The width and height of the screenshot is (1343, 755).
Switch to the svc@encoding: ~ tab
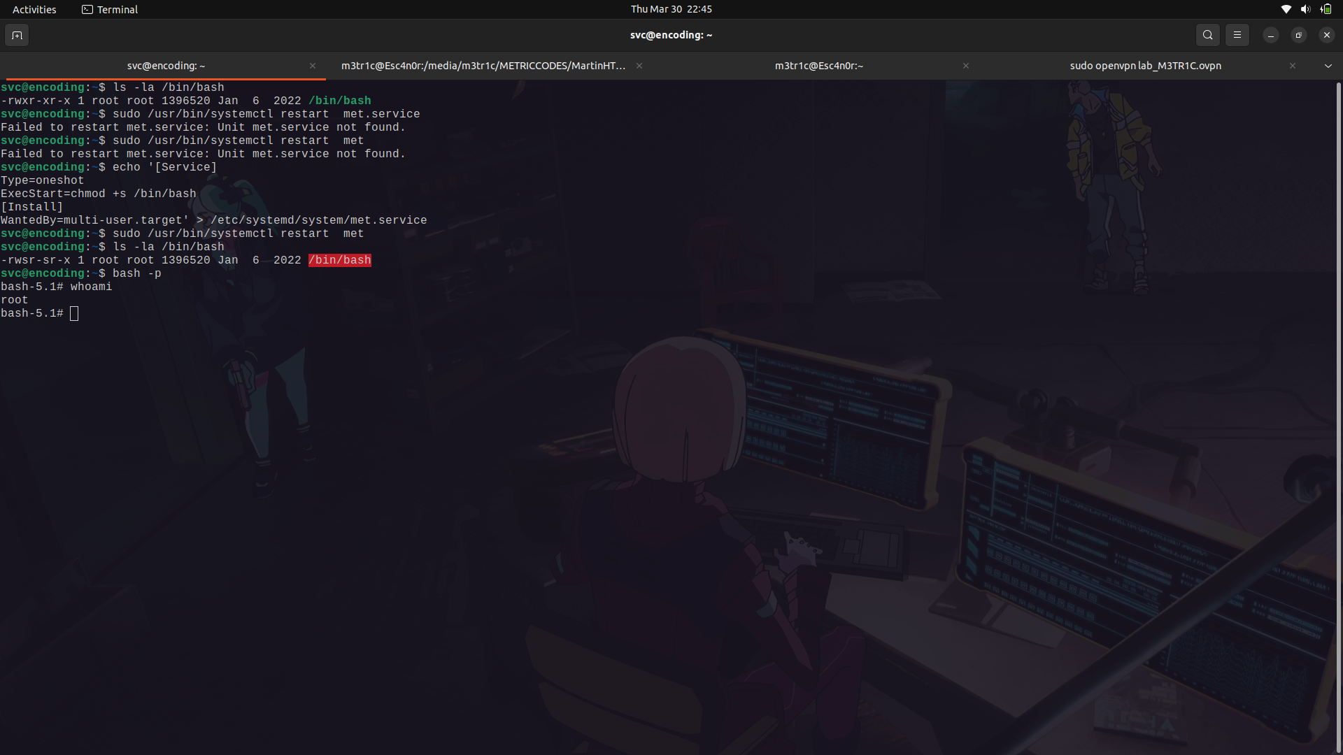click(166, 66)
